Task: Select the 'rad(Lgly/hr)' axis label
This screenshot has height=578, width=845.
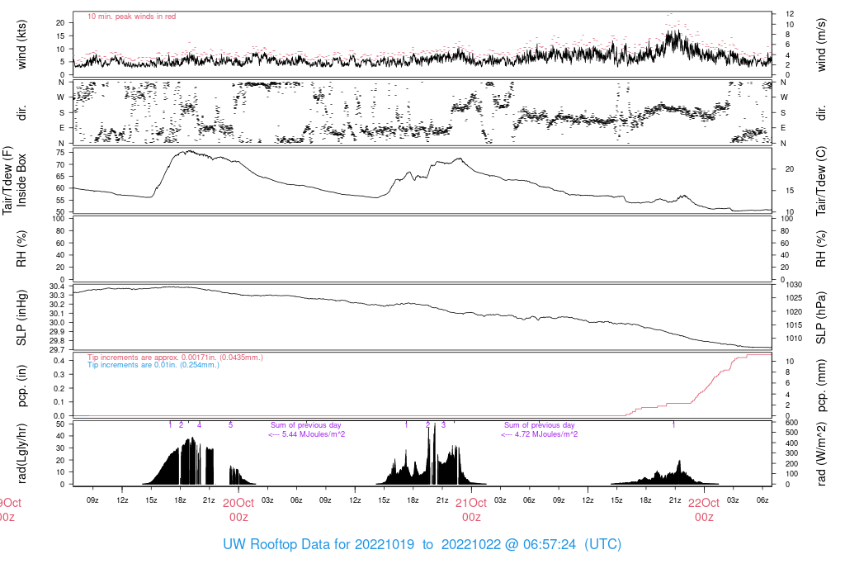Action: 21,453
